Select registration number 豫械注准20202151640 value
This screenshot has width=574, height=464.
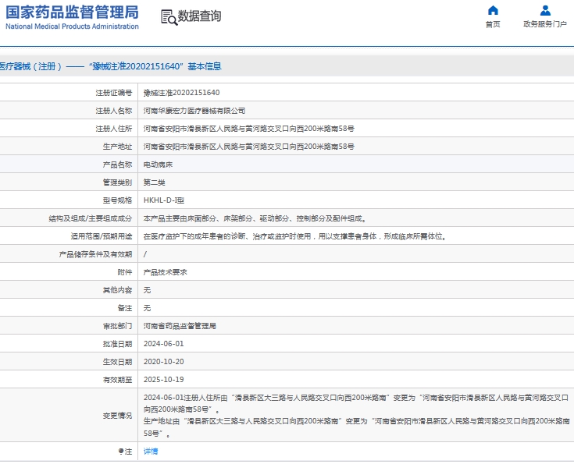tap(181, 93)
